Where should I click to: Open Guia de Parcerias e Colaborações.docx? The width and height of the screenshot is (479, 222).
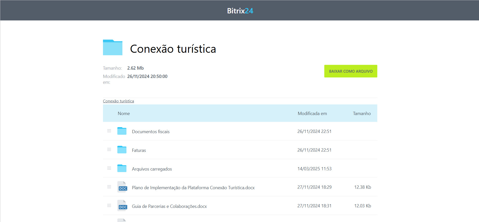169,206
